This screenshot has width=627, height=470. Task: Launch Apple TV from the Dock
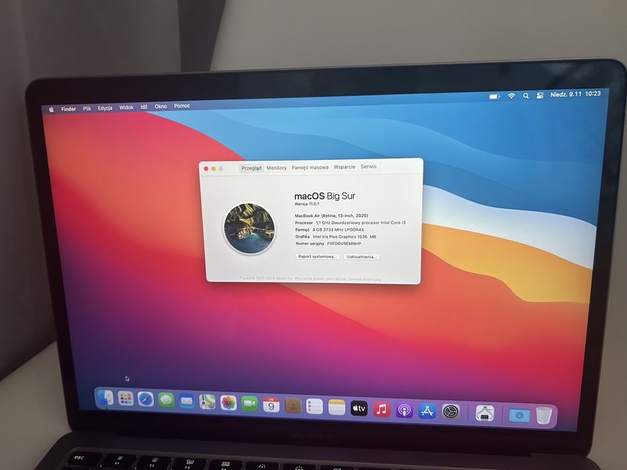[359, 408]
